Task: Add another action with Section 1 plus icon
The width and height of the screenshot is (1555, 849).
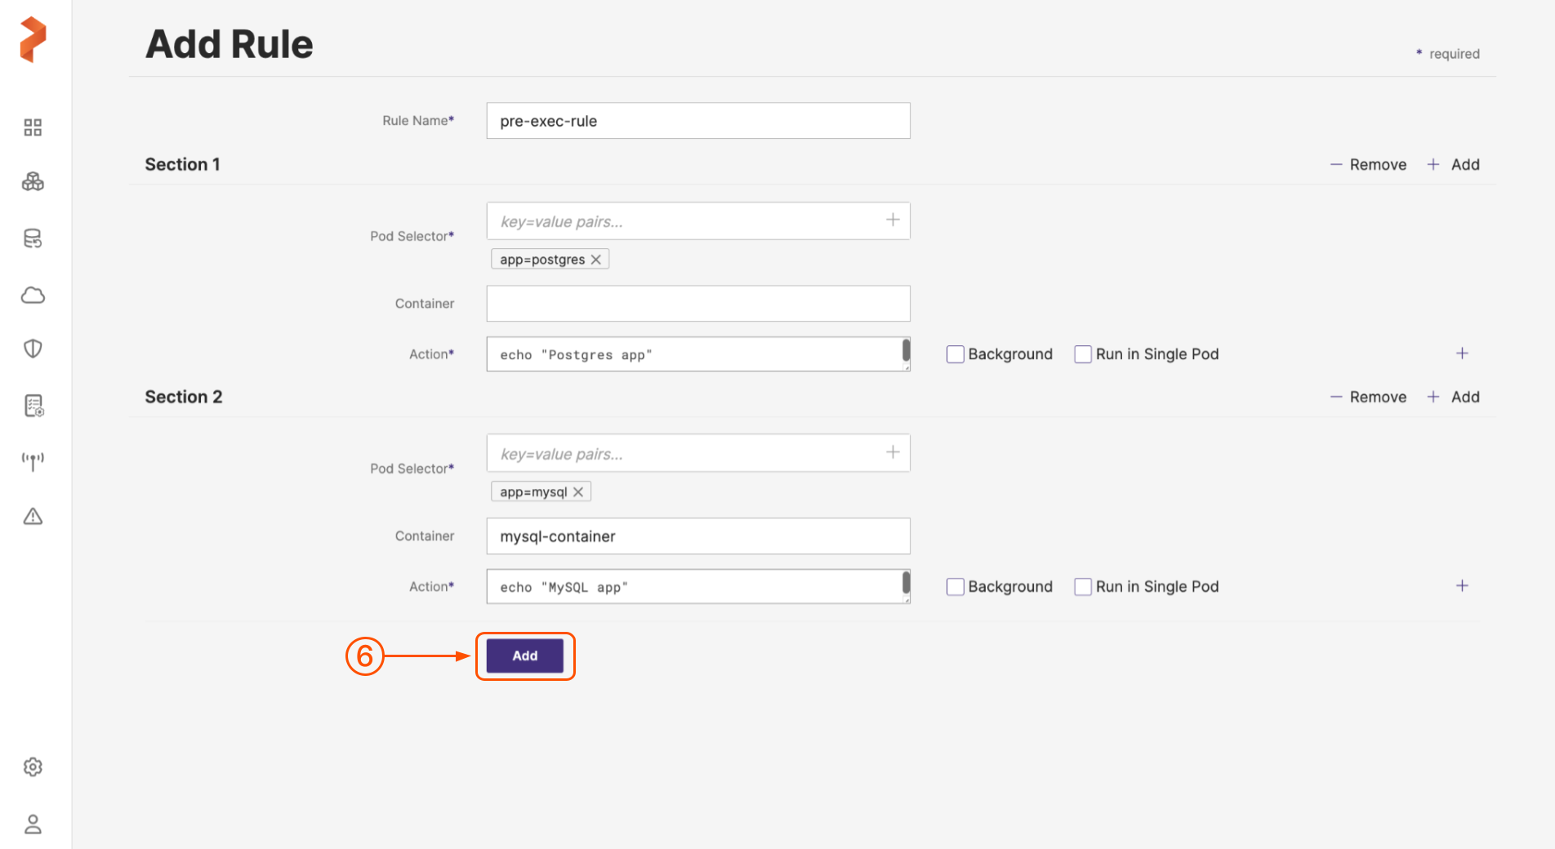Action: (1462, 353)
